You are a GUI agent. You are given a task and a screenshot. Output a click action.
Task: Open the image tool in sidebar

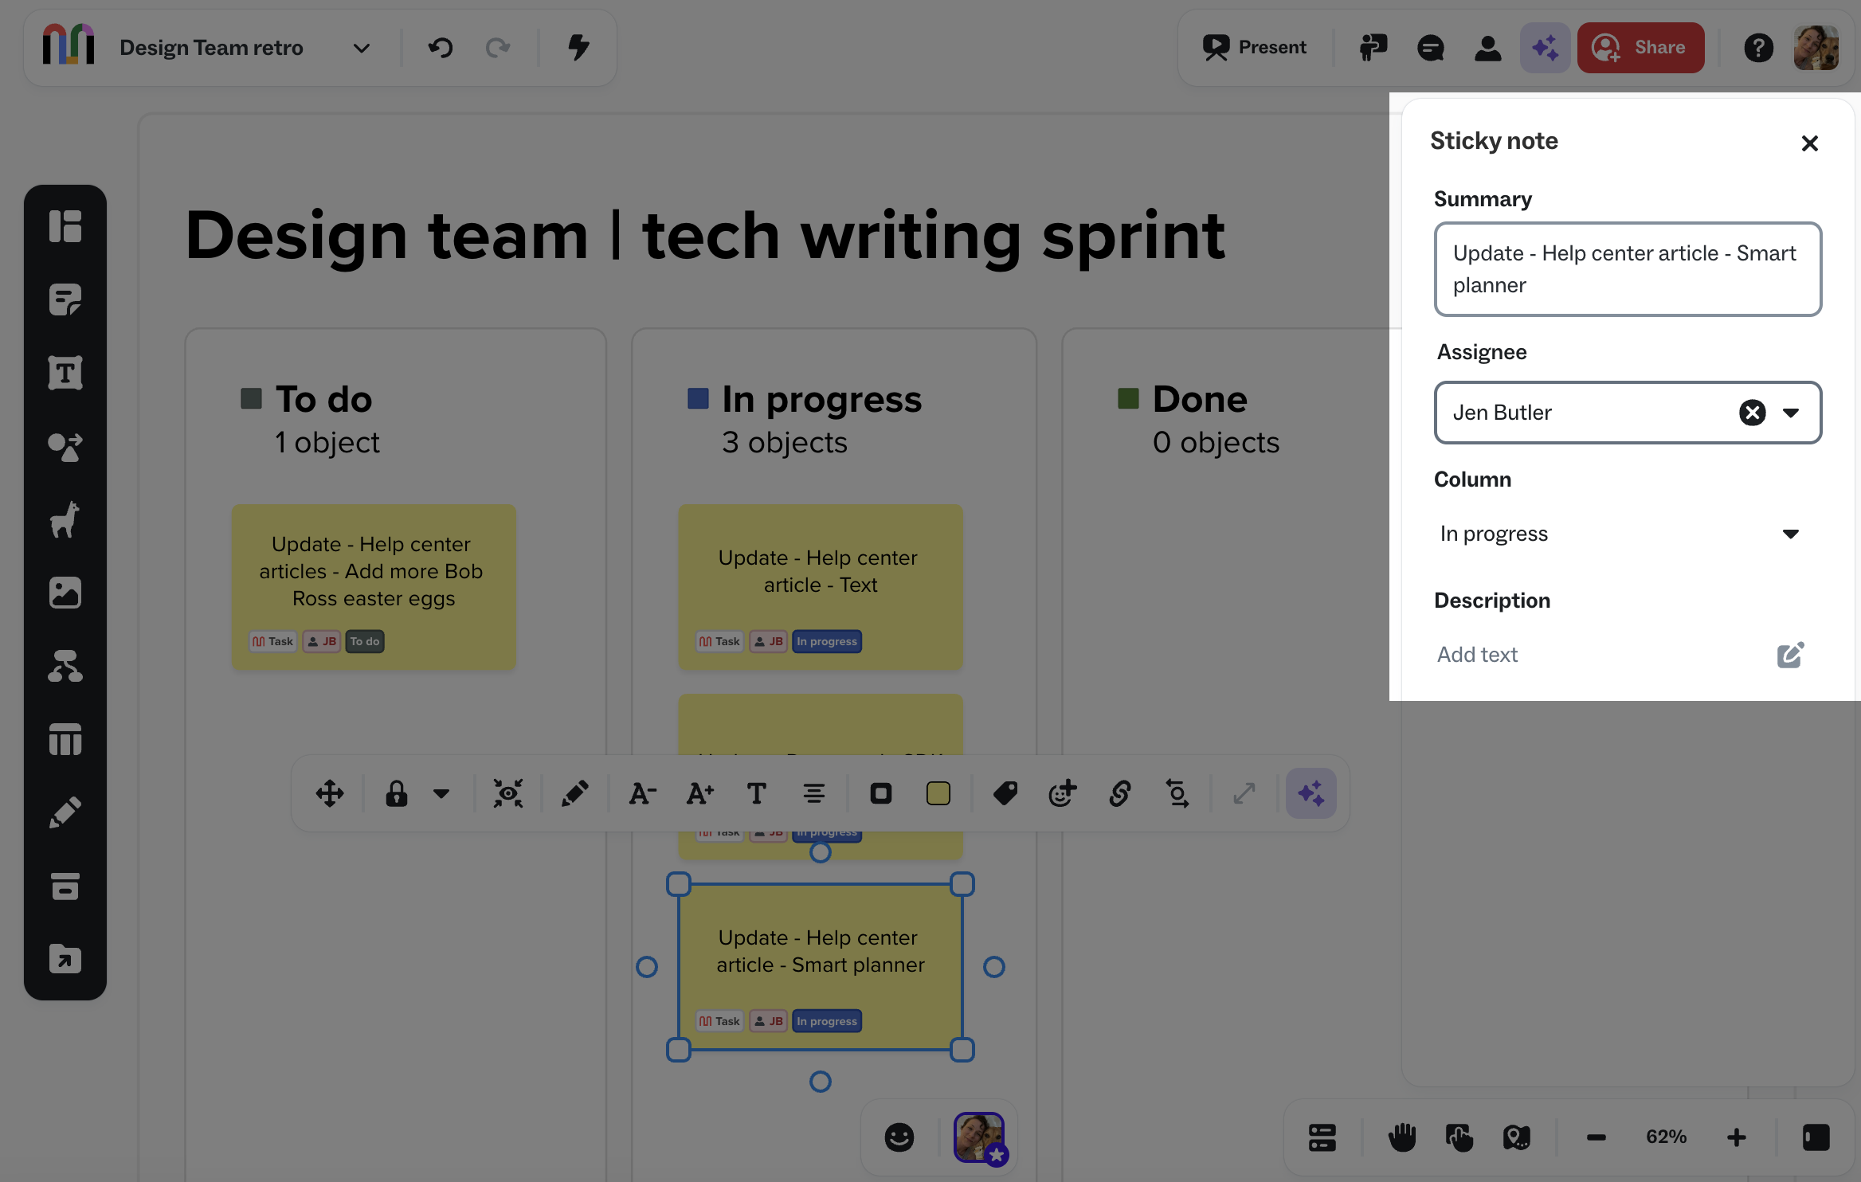pos(65,593)
